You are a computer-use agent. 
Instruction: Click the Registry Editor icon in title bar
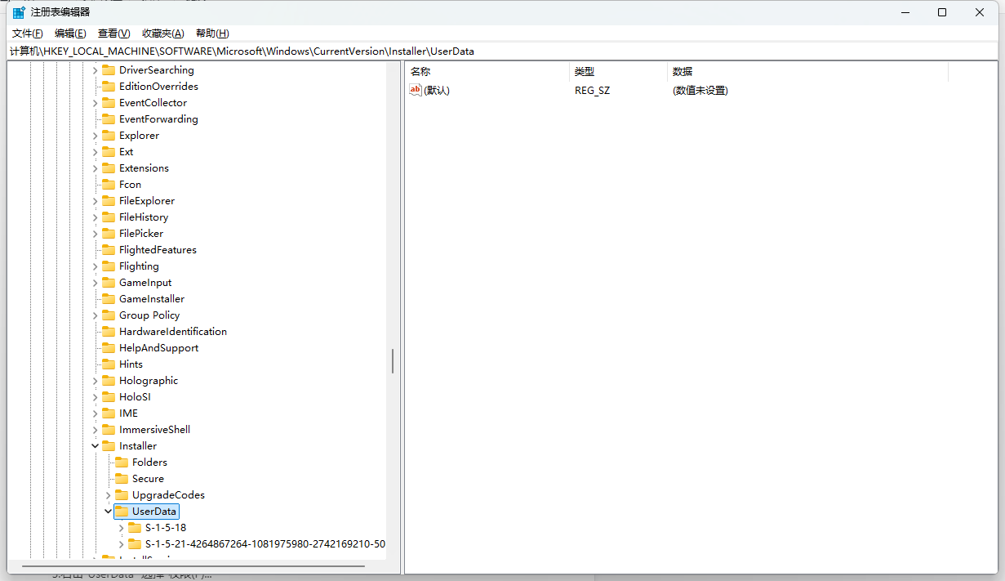pyautogui.click(x=17, y=11)
